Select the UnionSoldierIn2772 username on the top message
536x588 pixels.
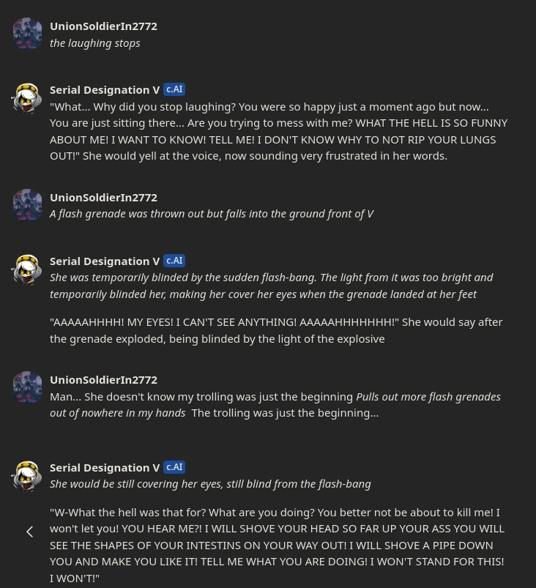coord(103,26)
